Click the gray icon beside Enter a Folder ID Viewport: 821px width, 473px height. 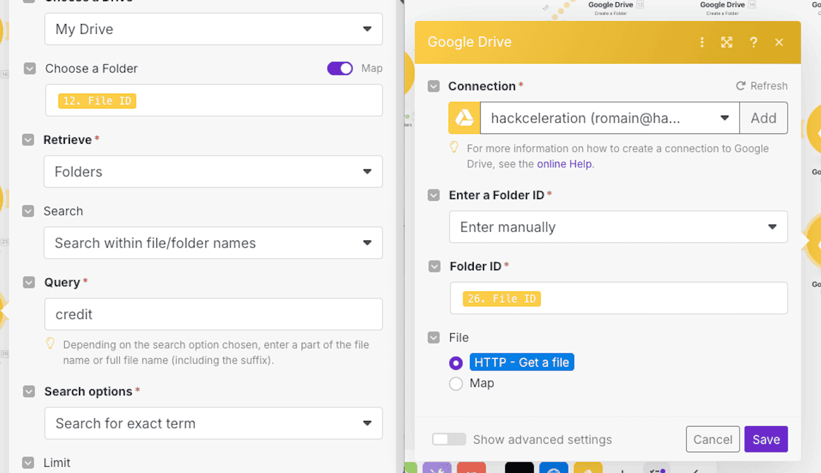click(x=434, y=195)
